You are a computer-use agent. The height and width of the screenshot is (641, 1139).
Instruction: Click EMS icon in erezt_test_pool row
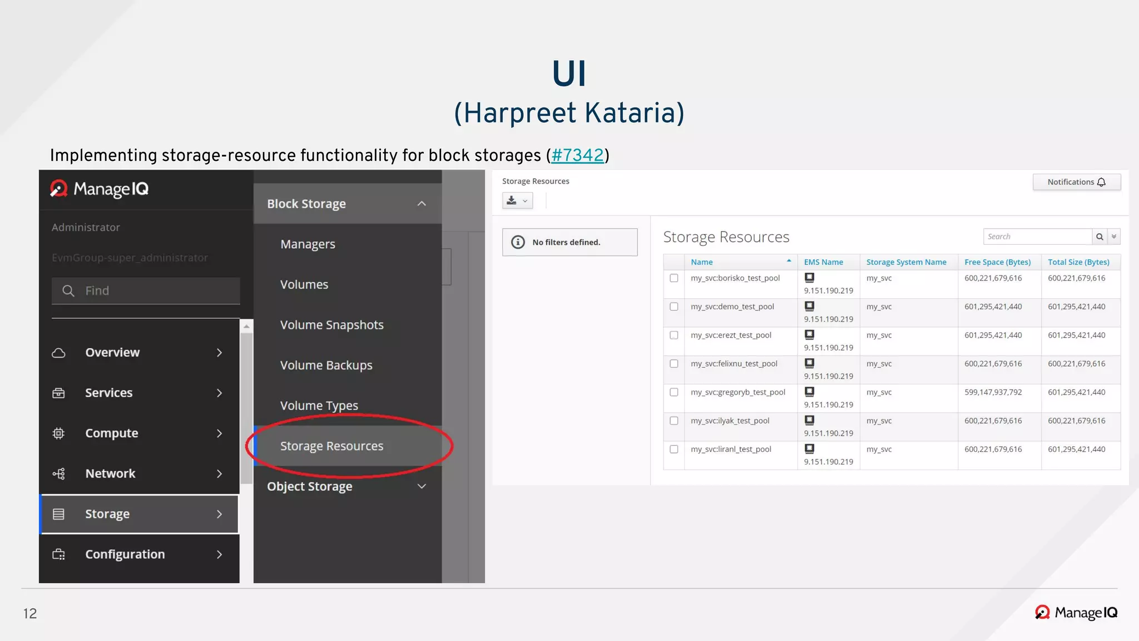coord(810,334)
